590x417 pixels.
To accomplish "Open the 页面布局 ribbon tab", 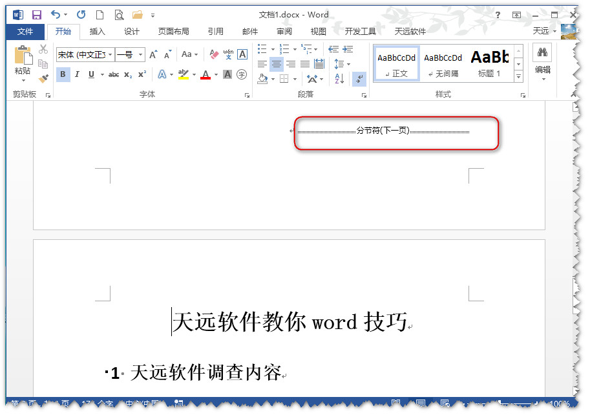I will pyautogui.click(x=173, y=31).
